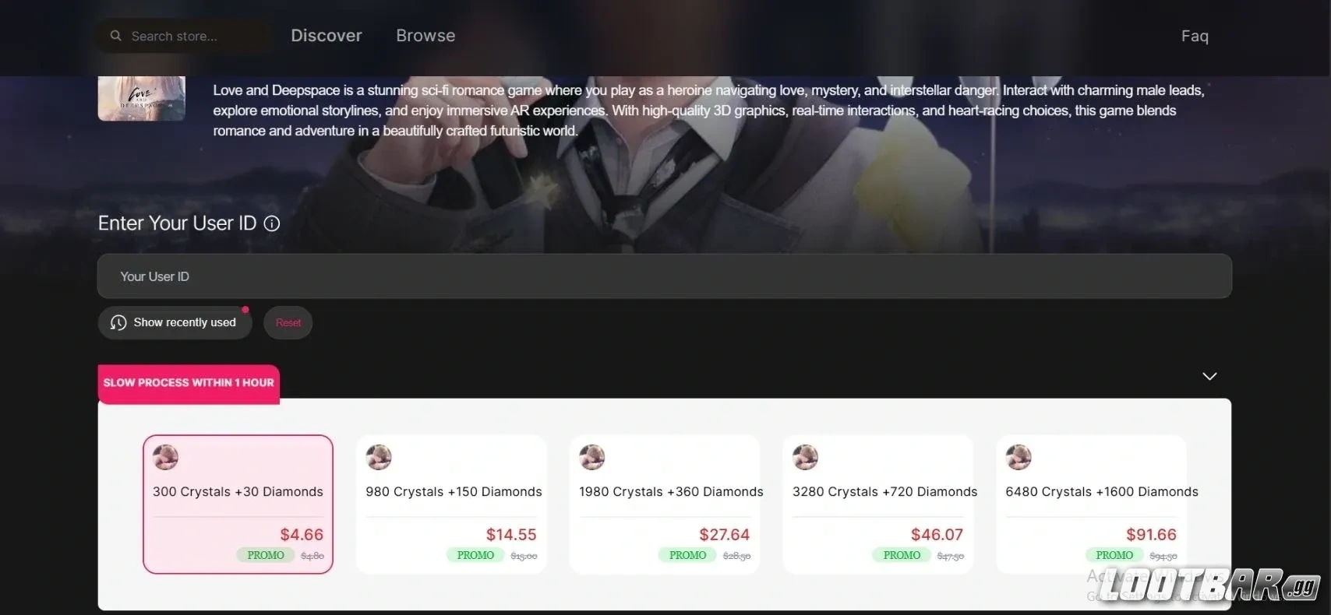Click the avatar icon on 300 Crystals card
Image resolution: width=1331 pixels, height=615 pixels.
click(165, 457)
